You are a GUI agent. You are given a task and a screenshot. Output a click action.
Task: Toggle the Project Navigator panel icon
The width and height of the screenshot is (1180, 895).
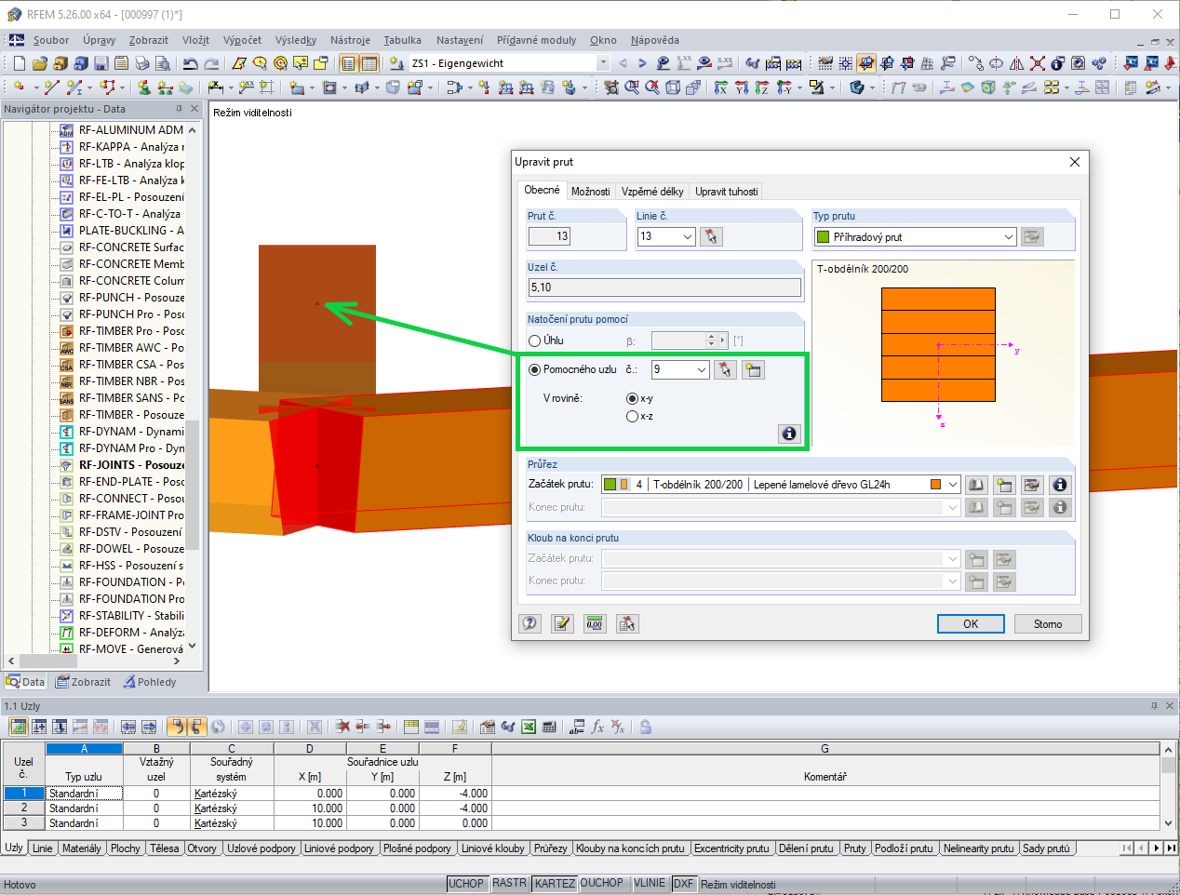[x=348, y=63]
